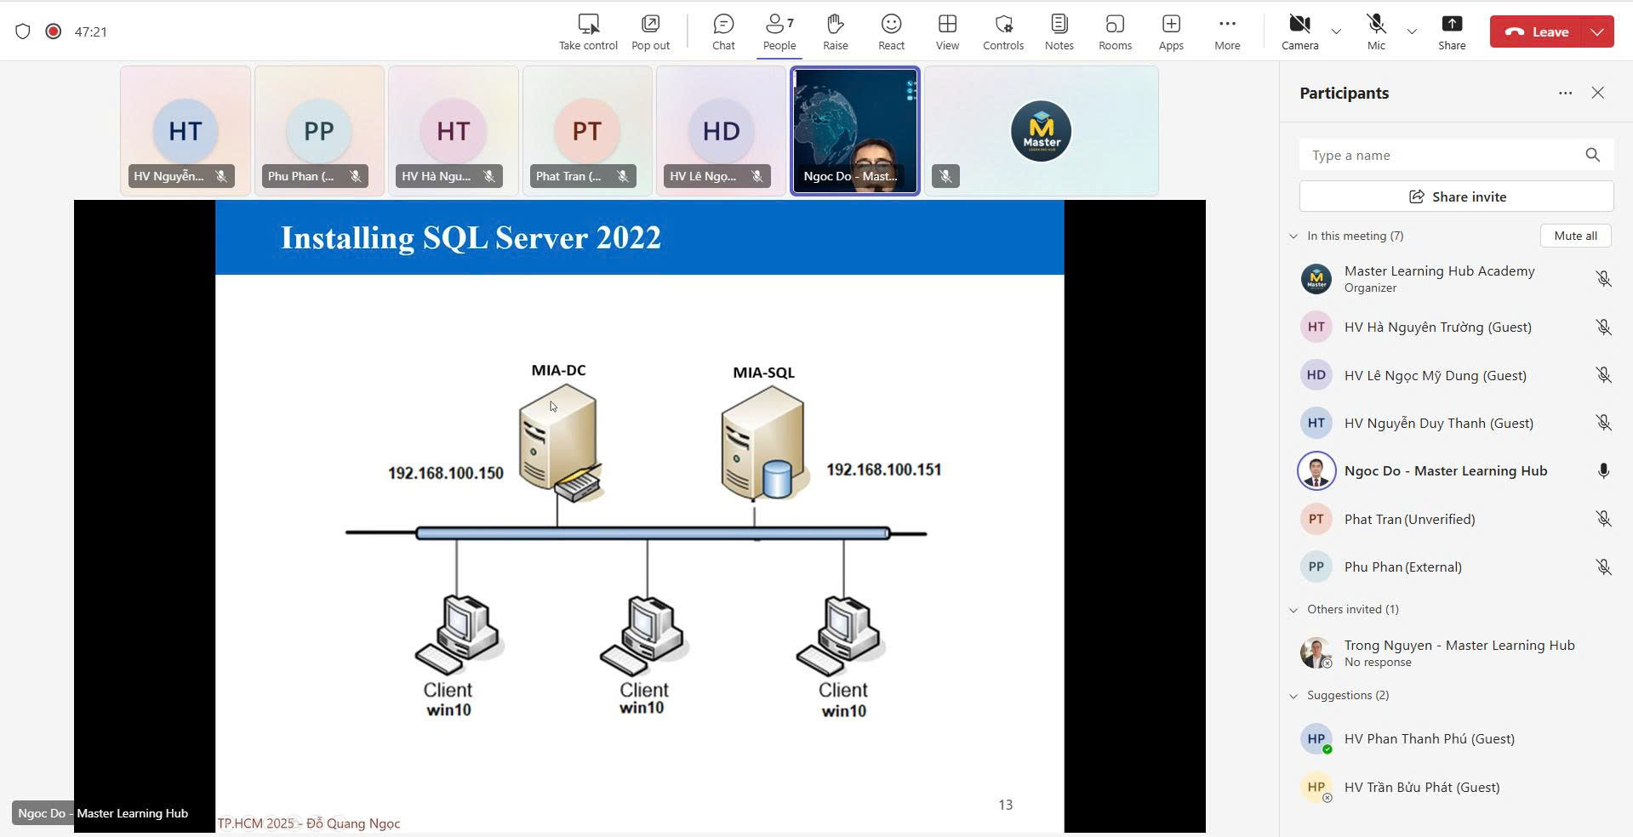This screenshot has width=1633, height=837.
Task: Click Pop out shared content
Action: pyautogui.click(x=650, y=32)
